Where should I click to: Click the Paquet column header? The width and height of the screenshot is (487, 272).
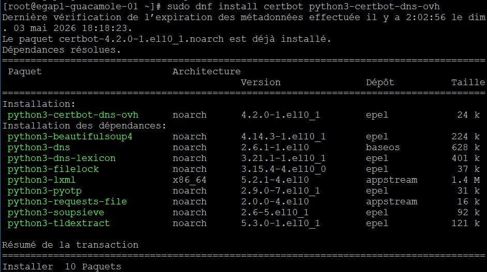point(25,72)
